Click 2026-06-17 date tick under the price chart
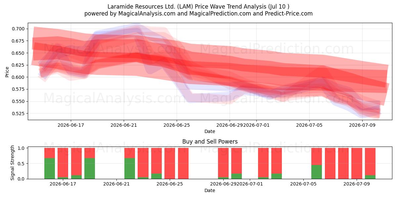Viewport: 397px width, 198px height. pyautogui.click(x=70, y=125)
